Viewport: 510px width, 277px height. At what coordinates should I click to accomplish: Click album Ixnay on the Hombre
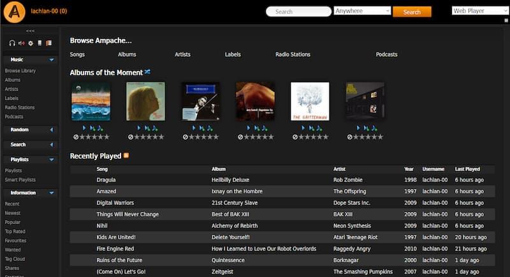coord(237,191)
